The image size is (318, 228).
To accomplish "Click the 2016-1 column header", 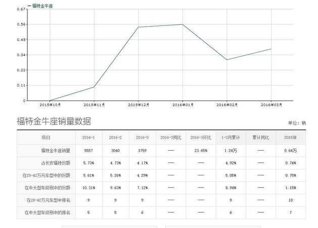I will (x=88, y=138).
